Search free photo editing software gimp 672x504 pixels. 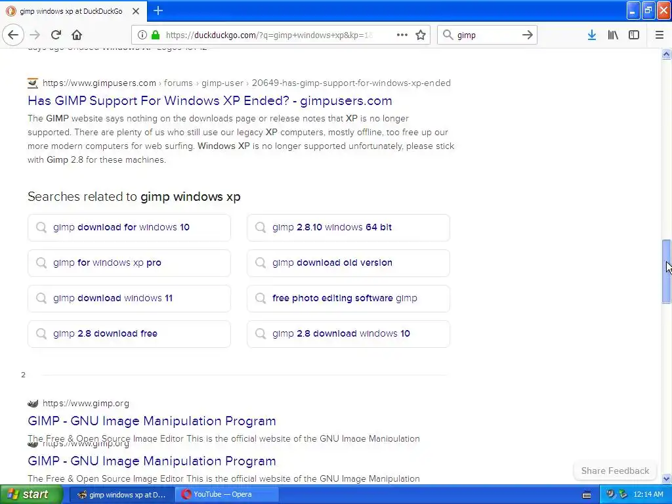(x=348, y=299)
